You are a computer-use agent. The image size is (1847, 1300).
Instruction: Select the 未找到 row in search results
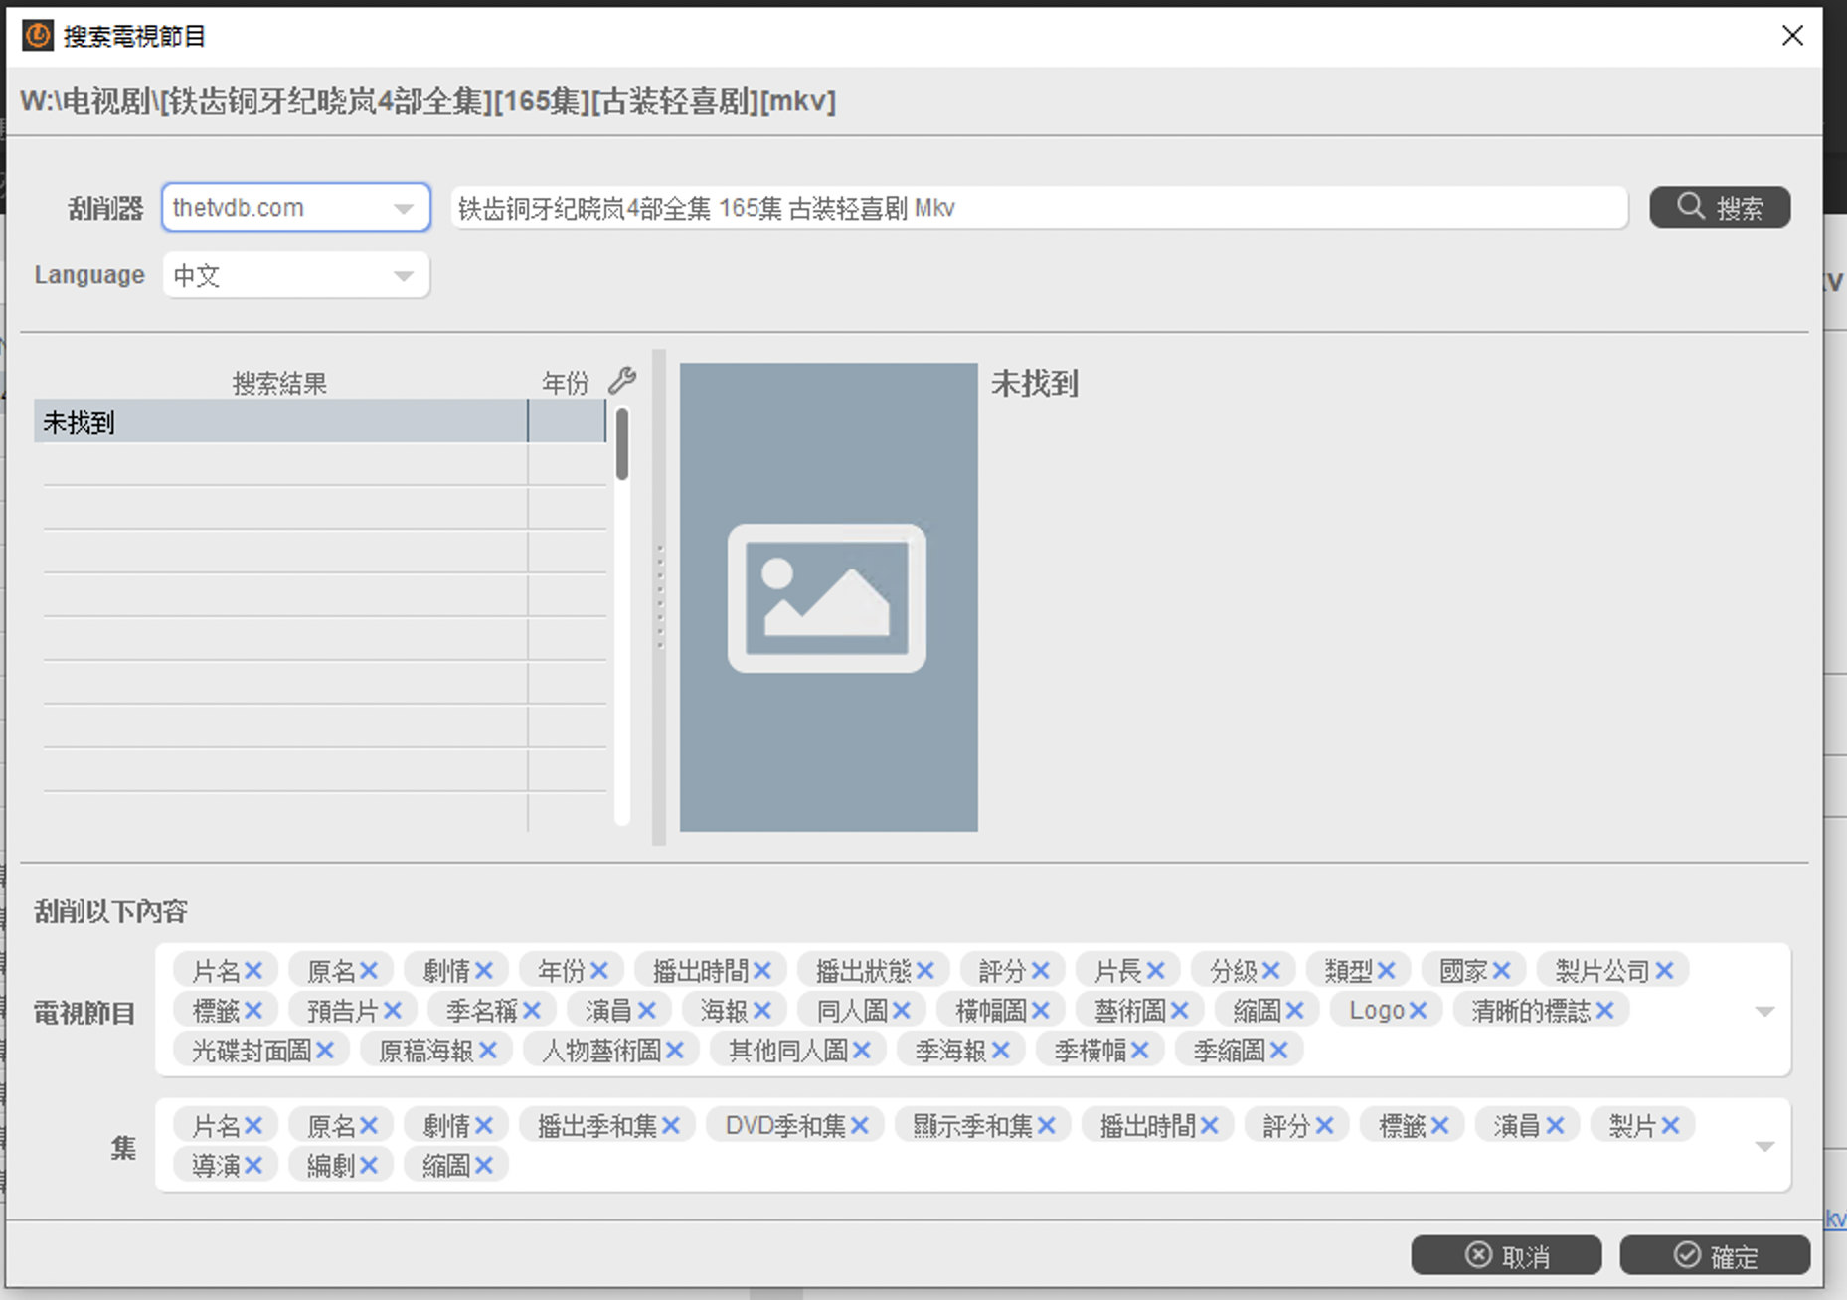coord(280,422)
